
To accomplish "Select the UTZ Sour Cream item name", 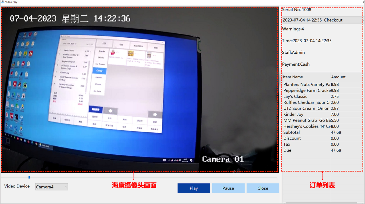I will coord(307,108).
